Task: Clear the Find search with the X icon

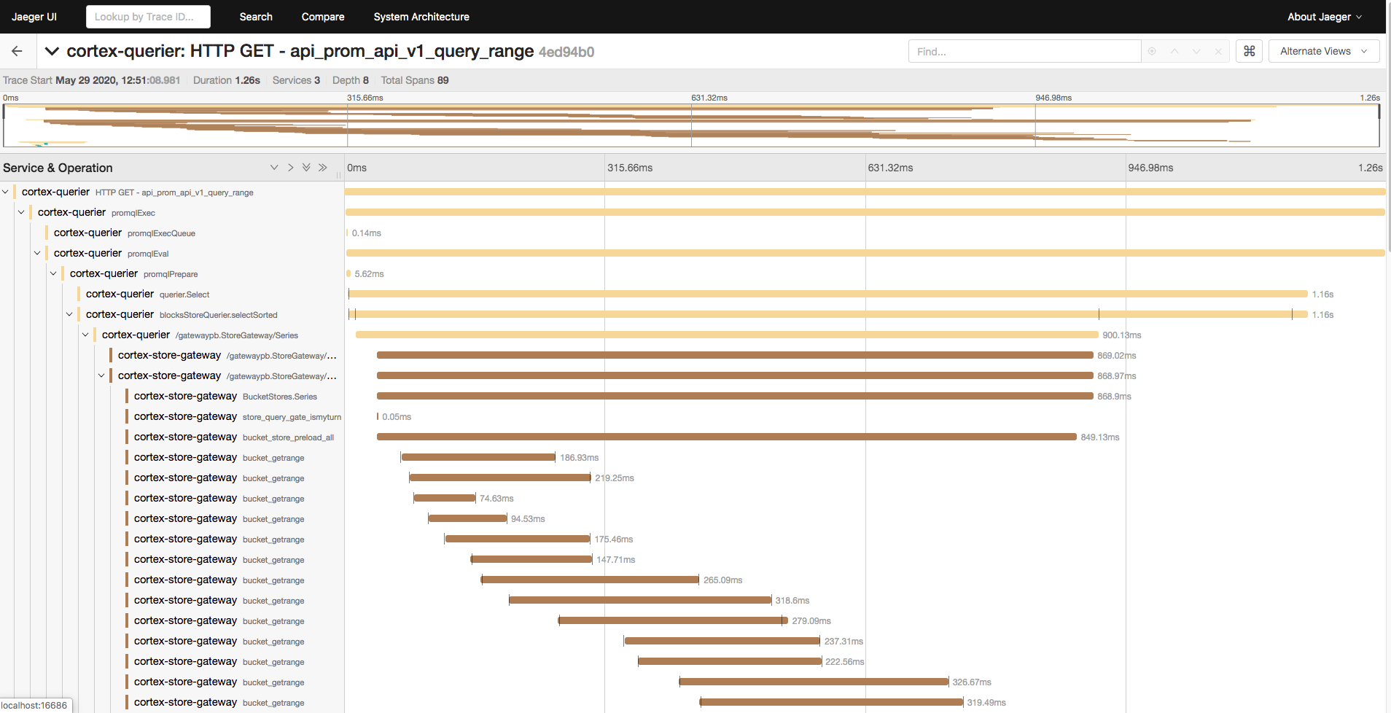Action: [1218, 51]
